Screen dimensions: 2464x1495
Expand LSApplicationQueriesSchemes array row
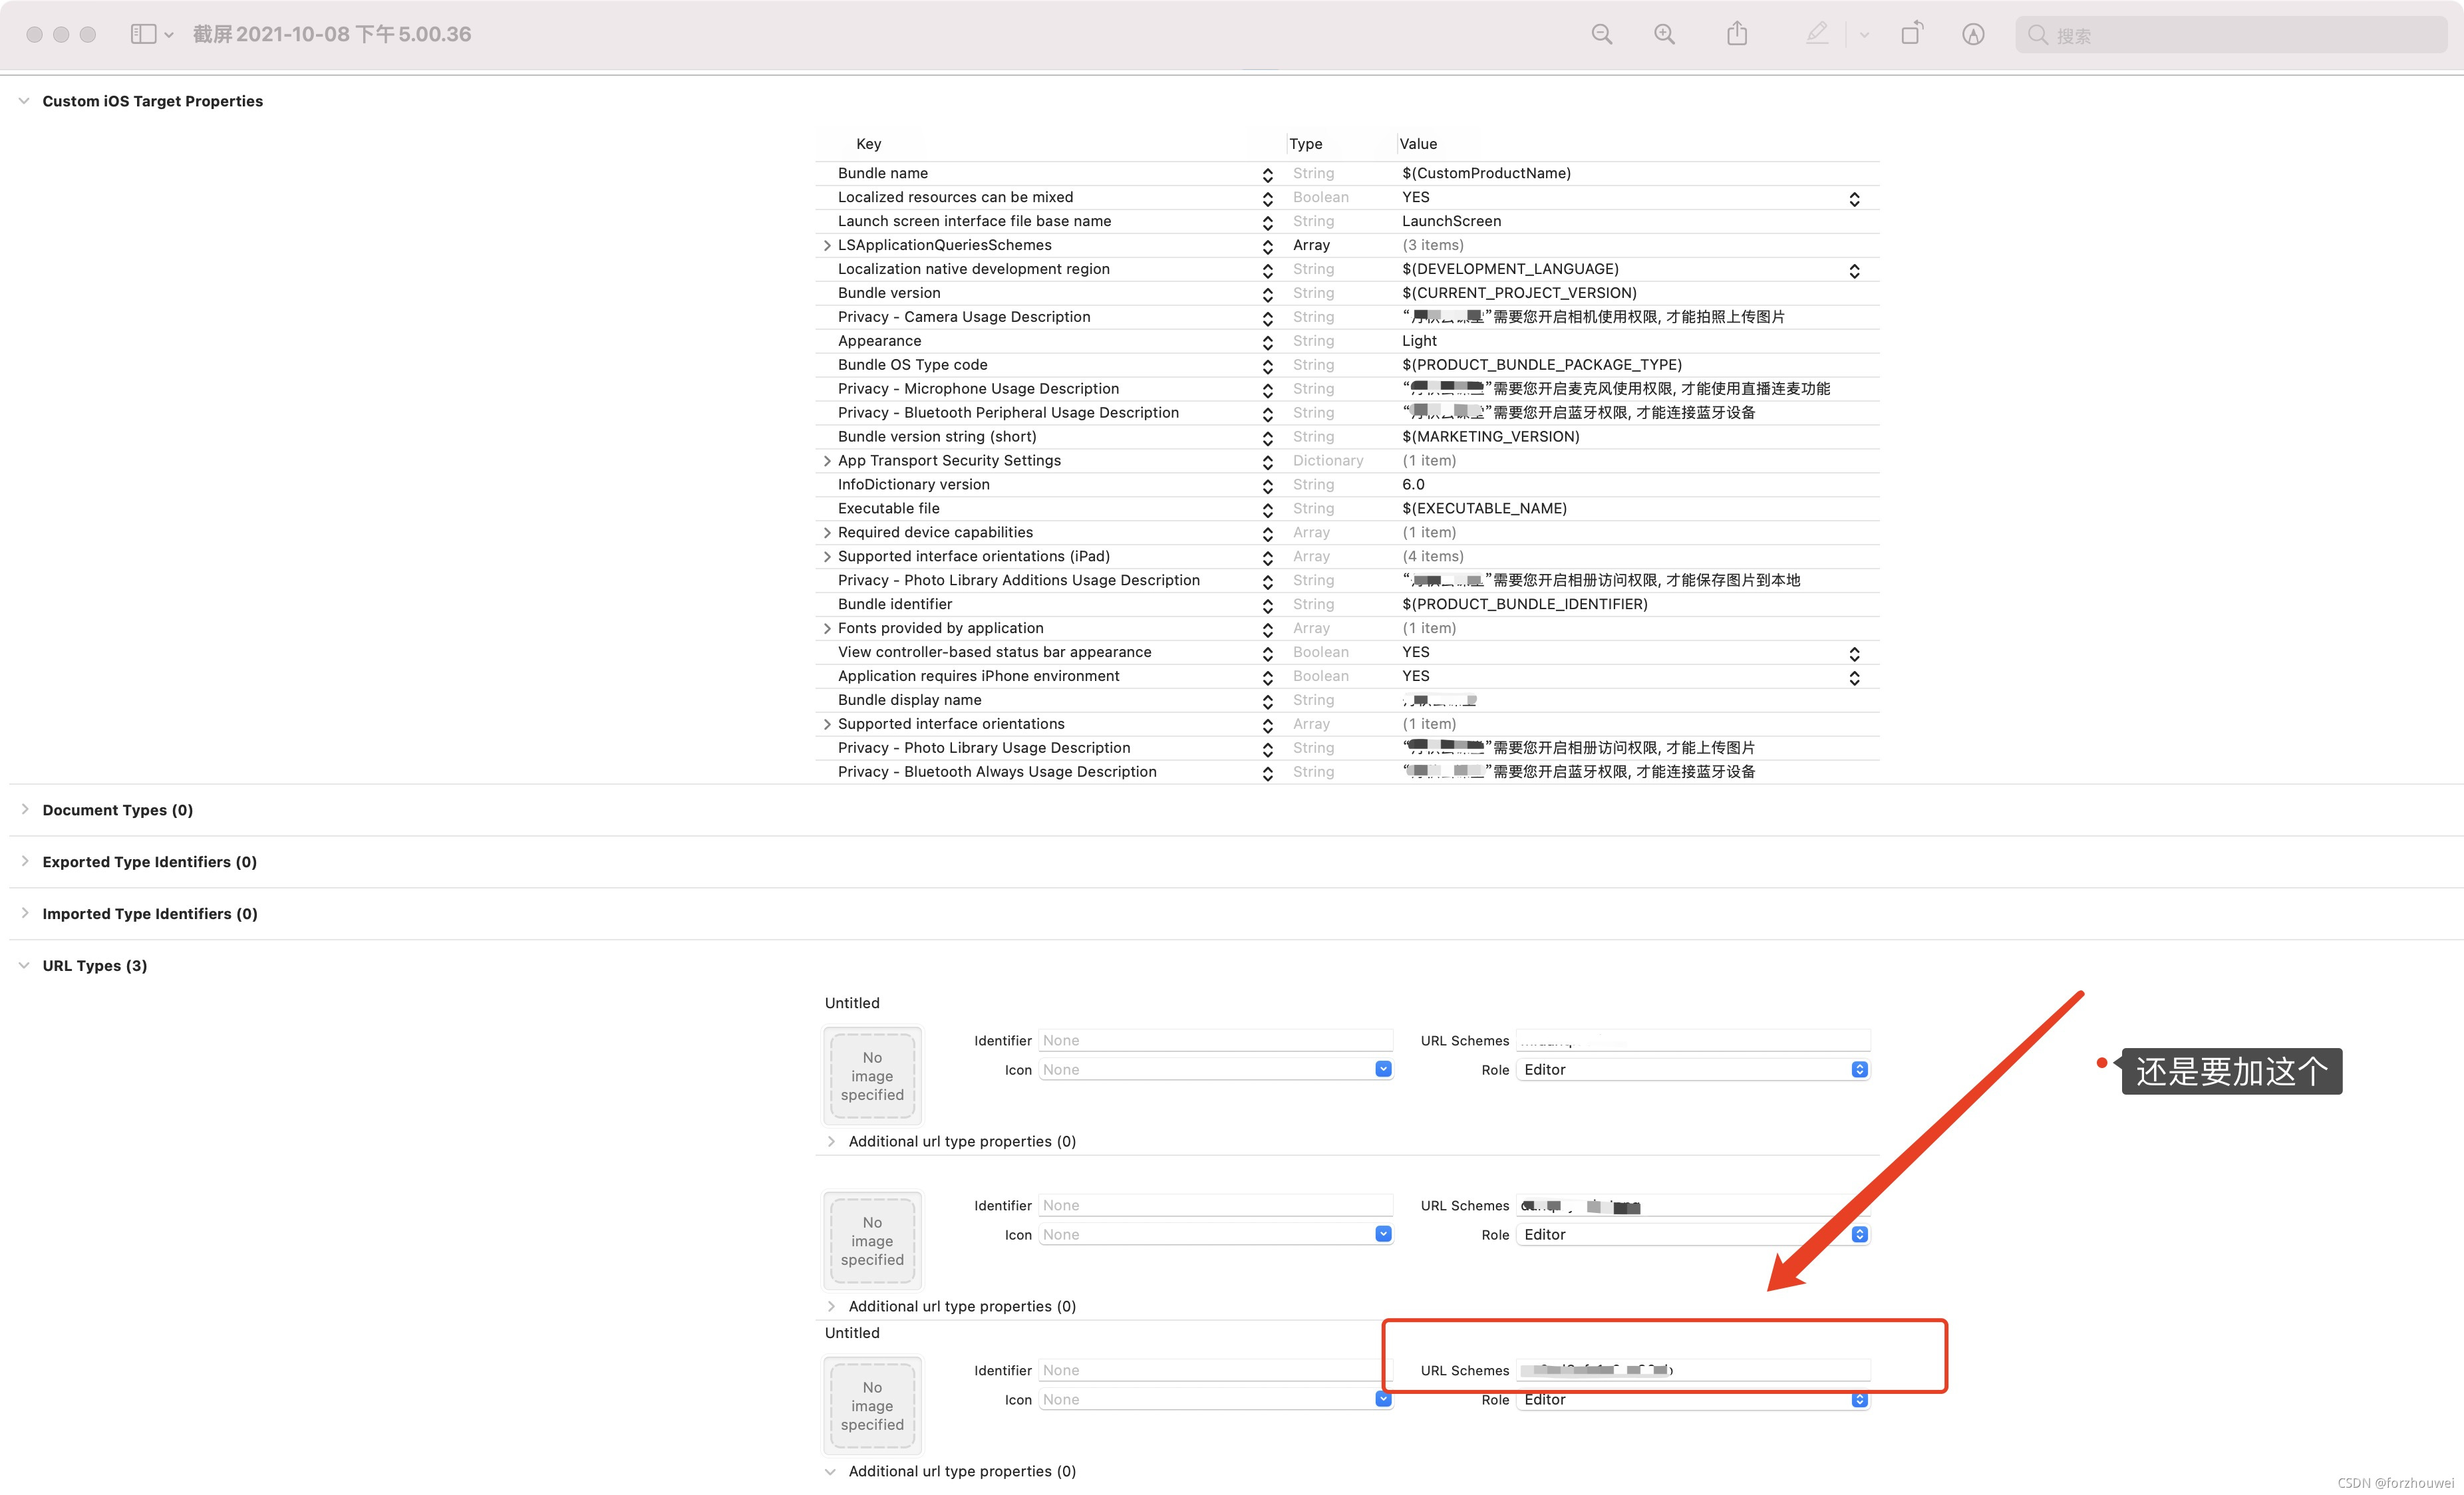[x=827, y=246]
